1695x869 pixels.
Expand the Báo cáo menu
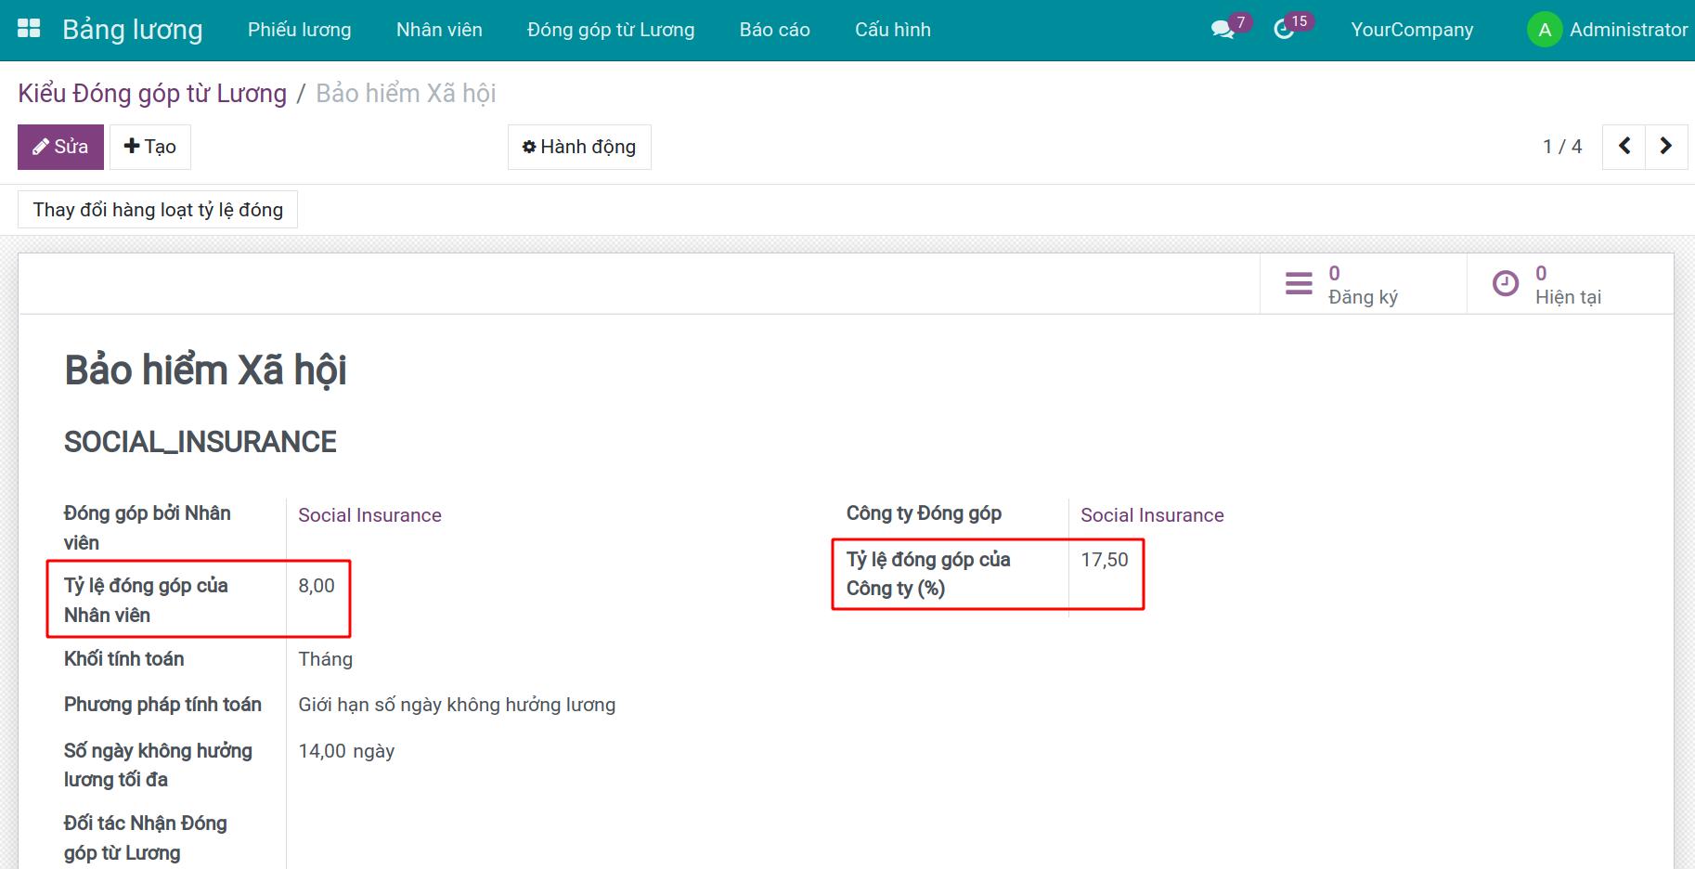coord(774,30)
